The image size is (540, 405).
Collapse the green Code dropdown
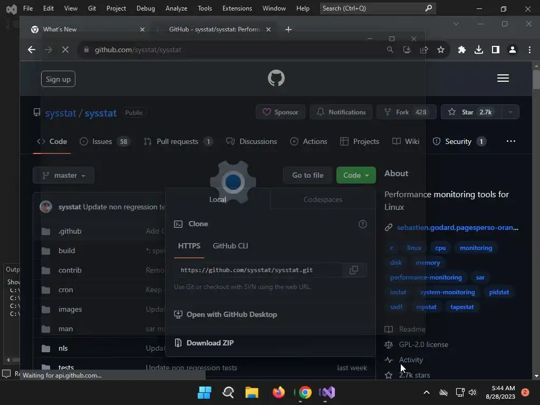[356, 175]
